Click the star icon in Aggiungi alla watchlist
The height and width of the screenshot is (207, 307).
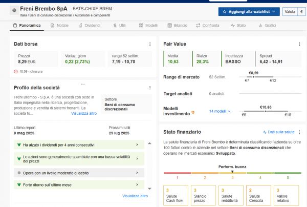[225, 12]
